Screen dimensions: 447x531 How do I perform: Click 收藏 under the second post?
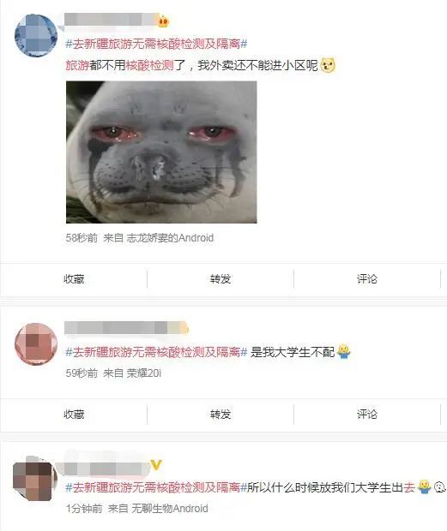click(74, 415)
